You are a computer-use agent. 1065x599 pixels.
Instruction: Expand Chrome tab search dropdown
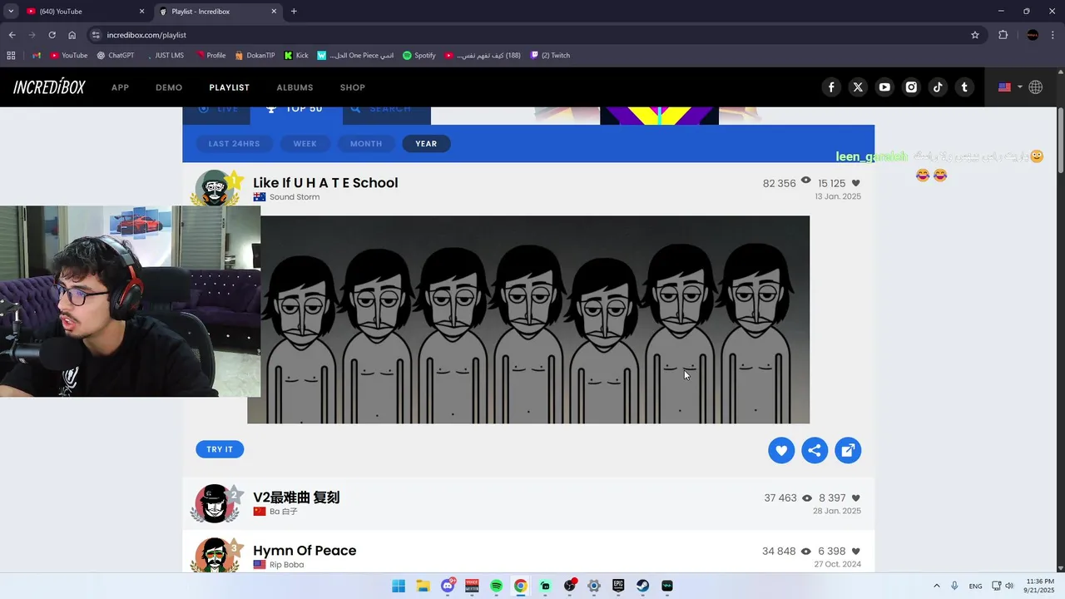tap(11, 12)
